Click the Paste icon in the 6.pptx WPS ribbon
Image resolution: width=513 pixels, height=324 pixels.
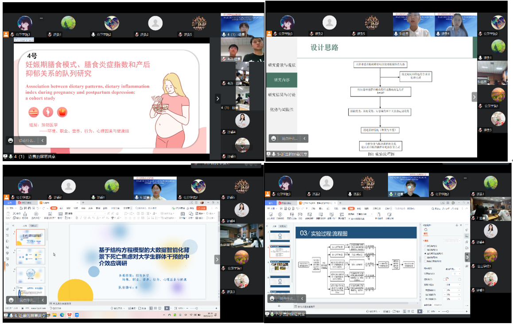(8, 215)
